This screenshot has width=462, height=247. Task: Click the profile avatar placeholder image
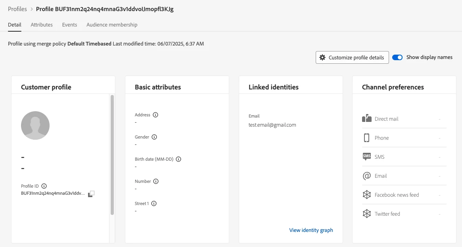point(35,125)
